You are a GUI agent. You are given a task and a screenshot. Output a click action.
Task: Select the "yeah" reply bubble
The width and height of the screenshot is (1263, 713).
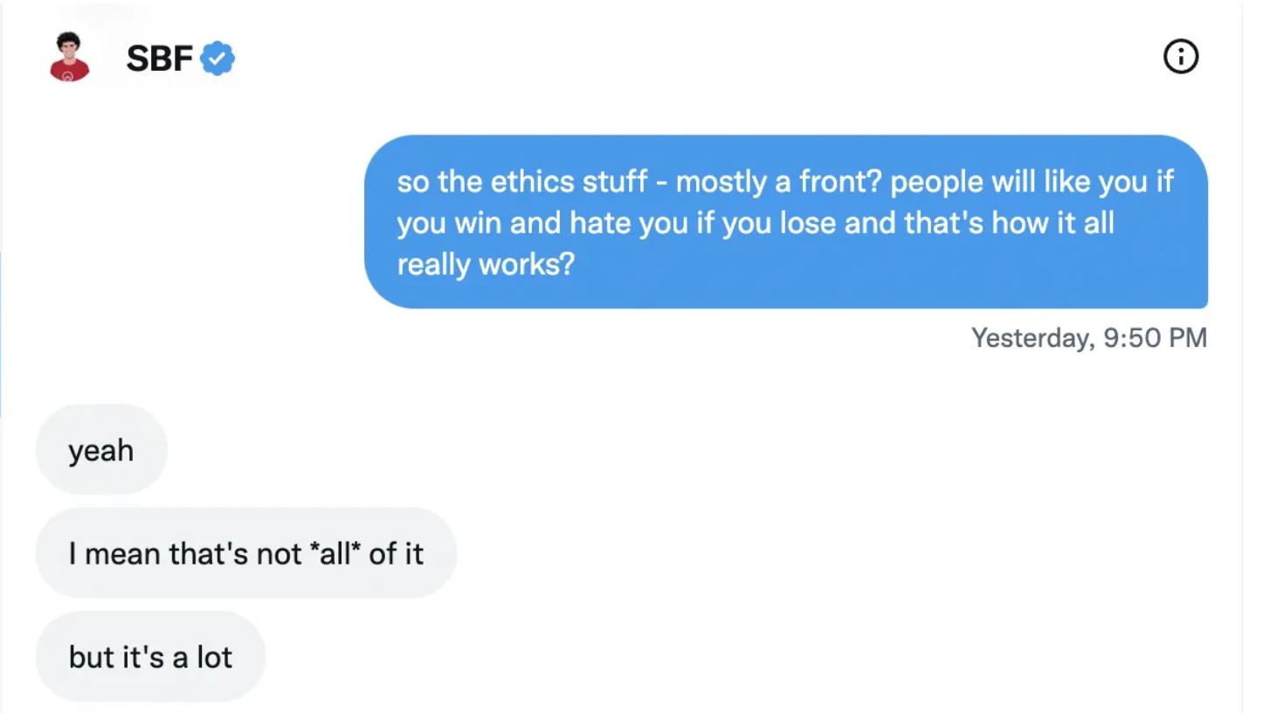[x=101, y=450]
